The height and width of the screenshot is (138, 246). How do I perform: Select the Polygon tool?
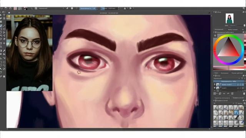click(x=1, y=33)
